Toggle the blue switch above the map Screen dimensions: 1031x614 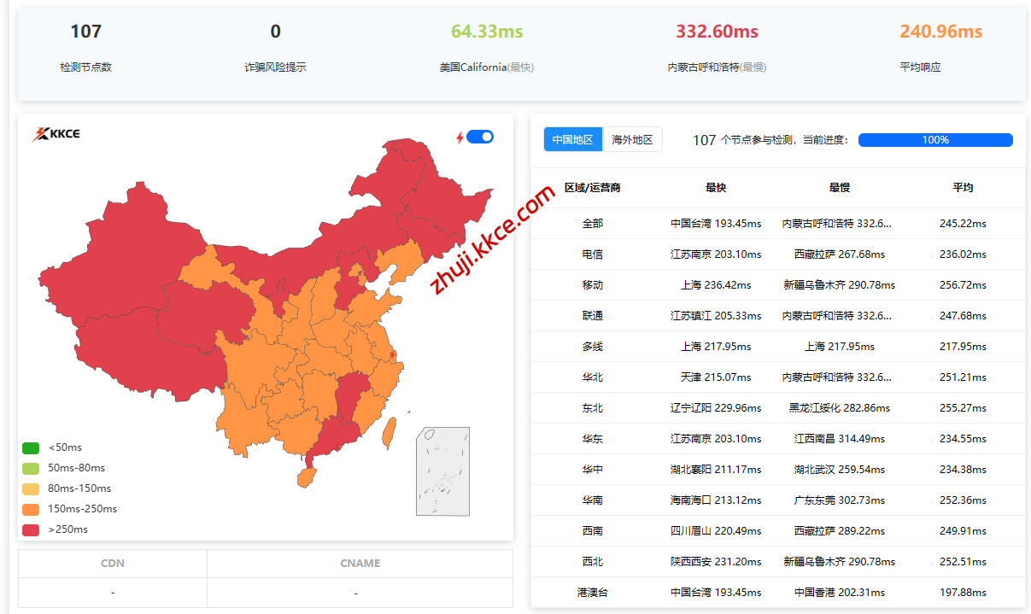point(480,137)
